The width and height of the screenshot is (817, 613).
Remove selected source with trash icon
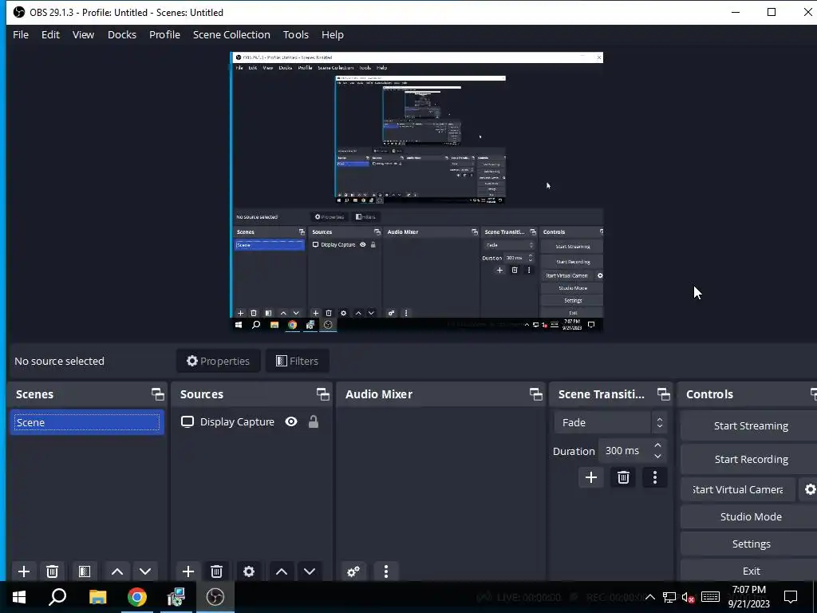217,571
